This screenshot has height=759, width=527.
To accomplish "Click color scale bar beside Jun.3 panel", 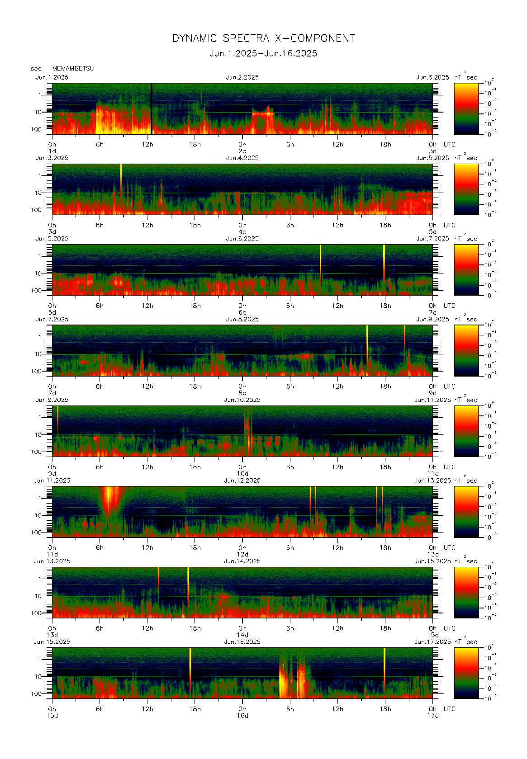I will 466,189.
